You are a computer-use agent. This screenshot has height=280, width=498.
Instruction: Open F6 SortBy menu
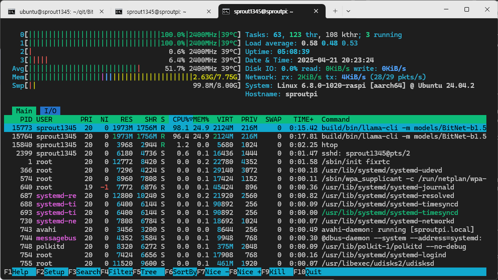coord(181,272)
